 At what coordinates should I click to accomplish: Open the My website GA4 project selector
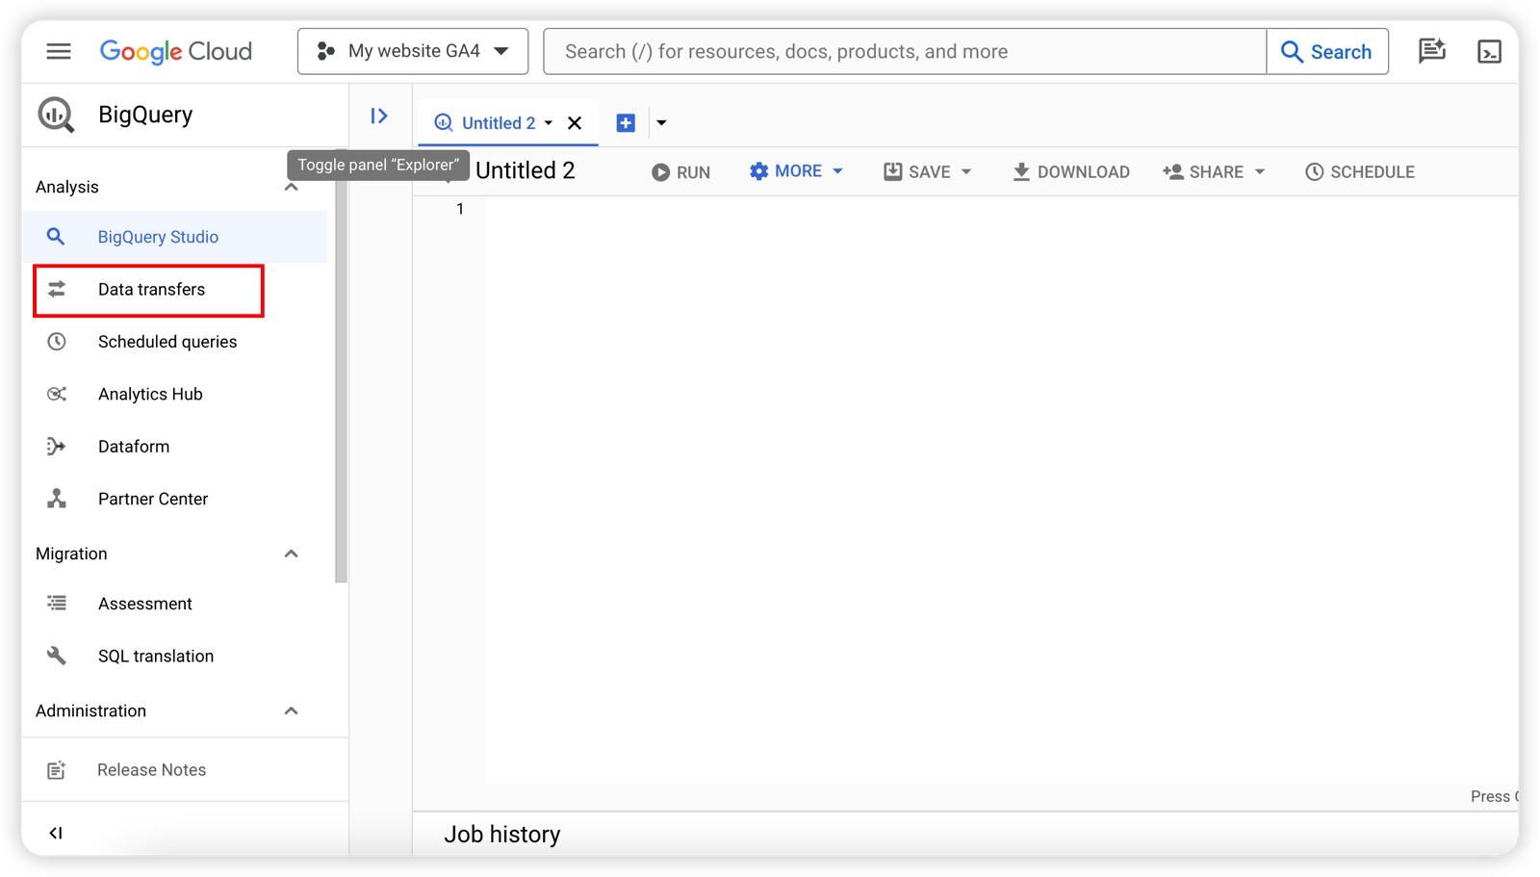(413, 51)
